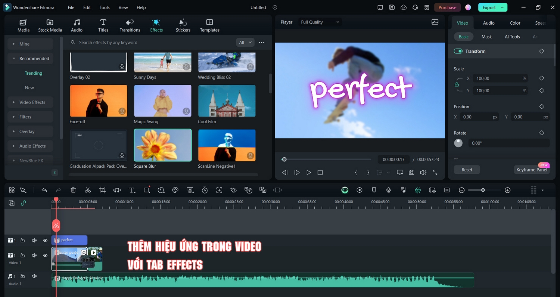The height and width of the screenshot is (297, 560).
Task: Open the Stickers panel
Action: (x=183, y=25)
